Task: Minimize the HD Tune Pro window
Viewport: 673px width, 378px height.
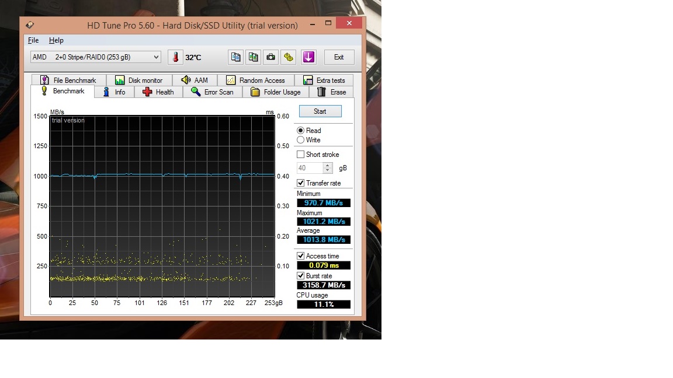Action: tap(313, 23)
